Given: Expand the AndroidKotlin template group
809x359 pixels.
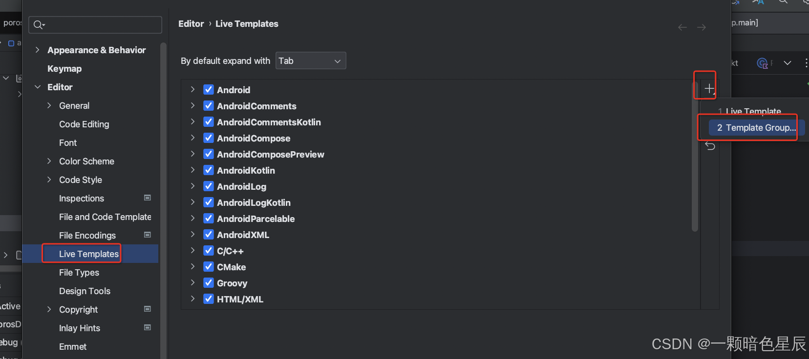Looking at the screenshot, I should coord(192,170).
